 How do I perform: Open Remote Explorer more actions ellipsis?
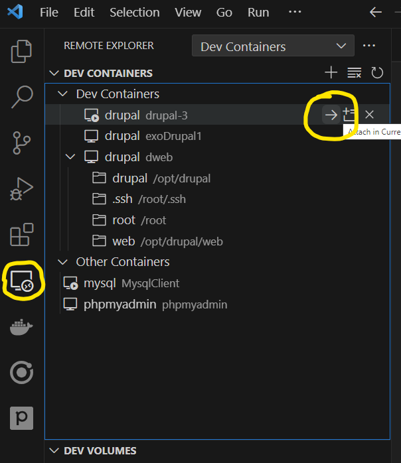pos(369,46)
